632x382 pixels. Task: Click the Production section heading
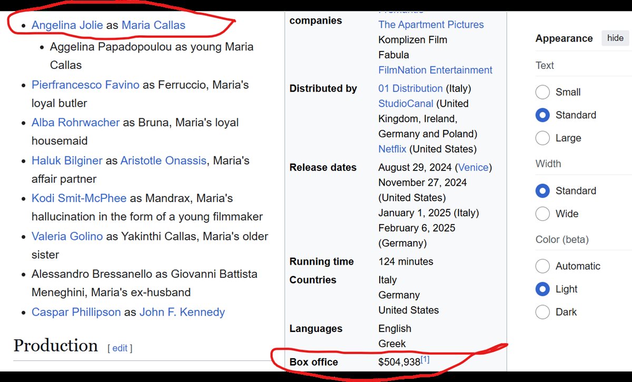coord(55,346)
